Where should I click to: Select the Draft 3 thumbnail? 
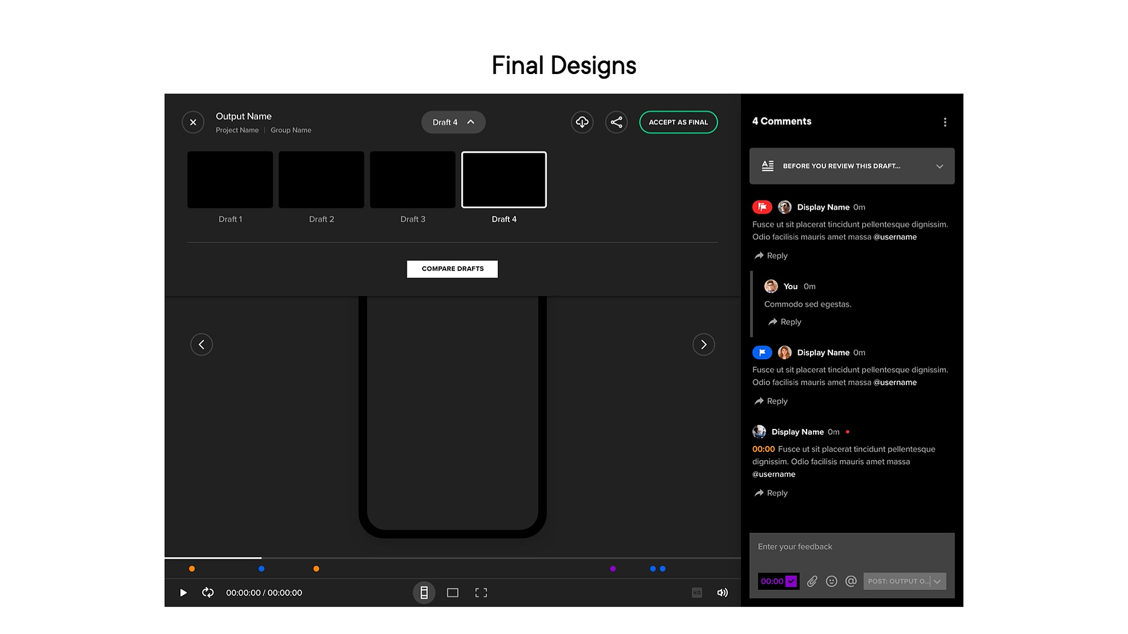(x=413, y=180)
